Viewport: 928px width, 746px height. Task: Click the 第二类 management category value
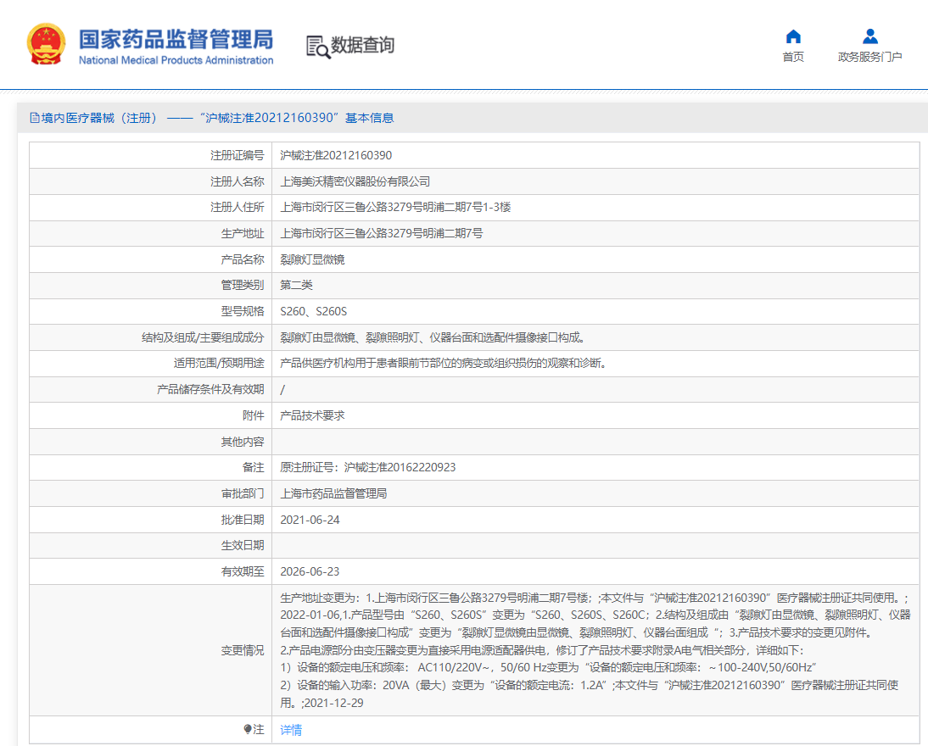[x=296, y=285]
